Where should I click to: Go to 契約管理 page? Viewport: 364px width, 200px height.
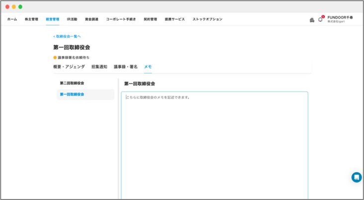[150, 19]
